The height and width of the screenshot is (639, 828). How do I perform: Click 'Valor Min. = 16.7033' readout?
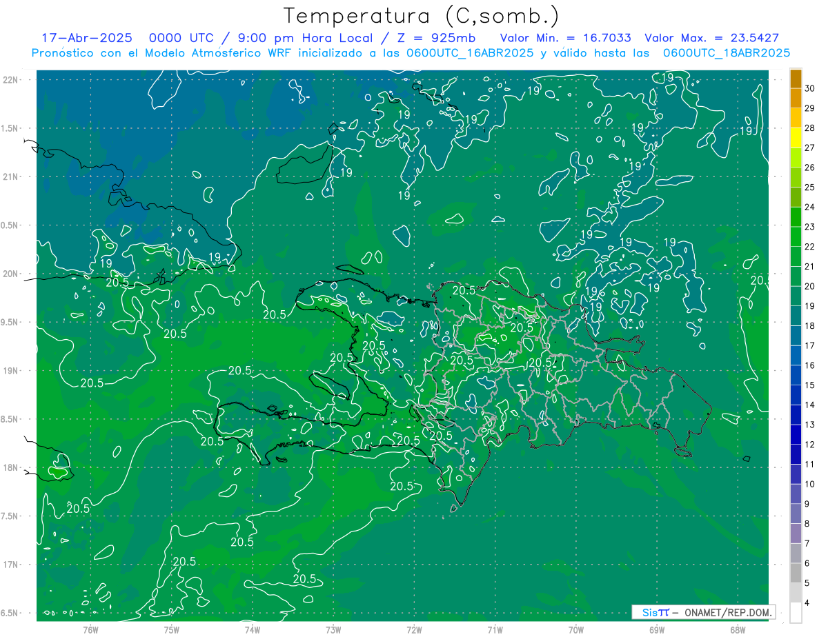click(x=566, y=38)
